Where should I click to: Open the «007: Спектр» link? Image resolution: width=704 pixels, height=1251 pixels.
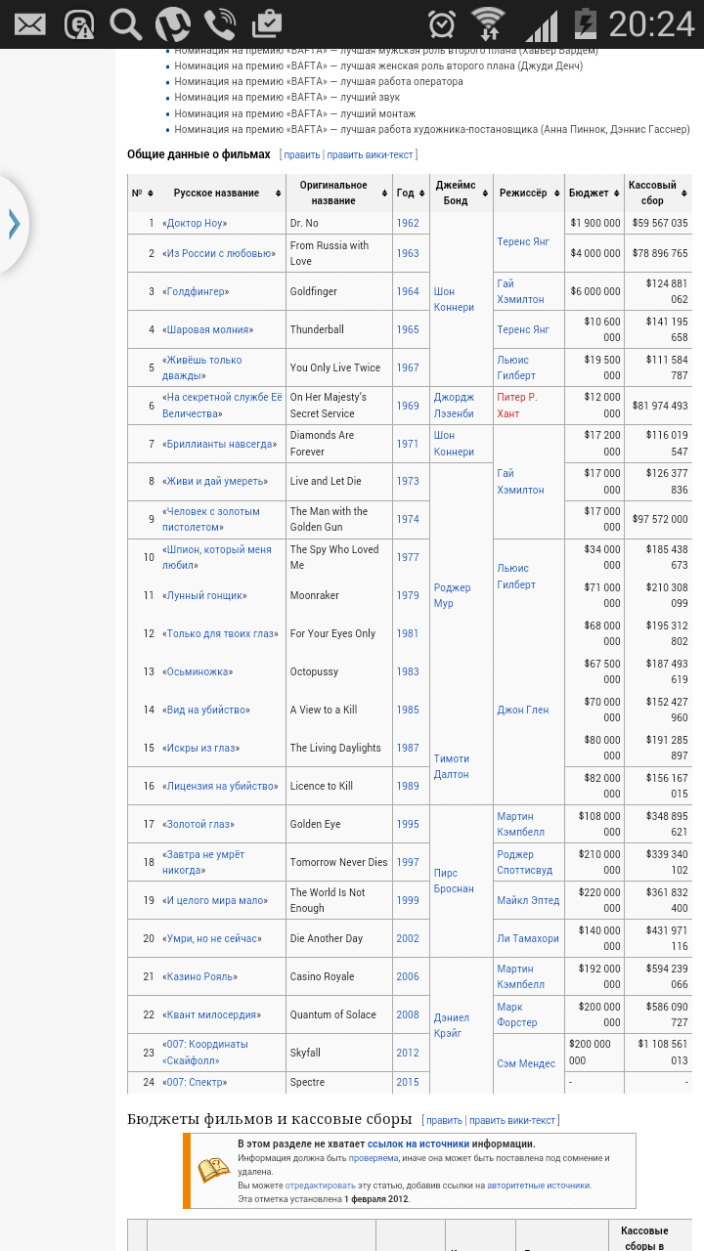195,1083
